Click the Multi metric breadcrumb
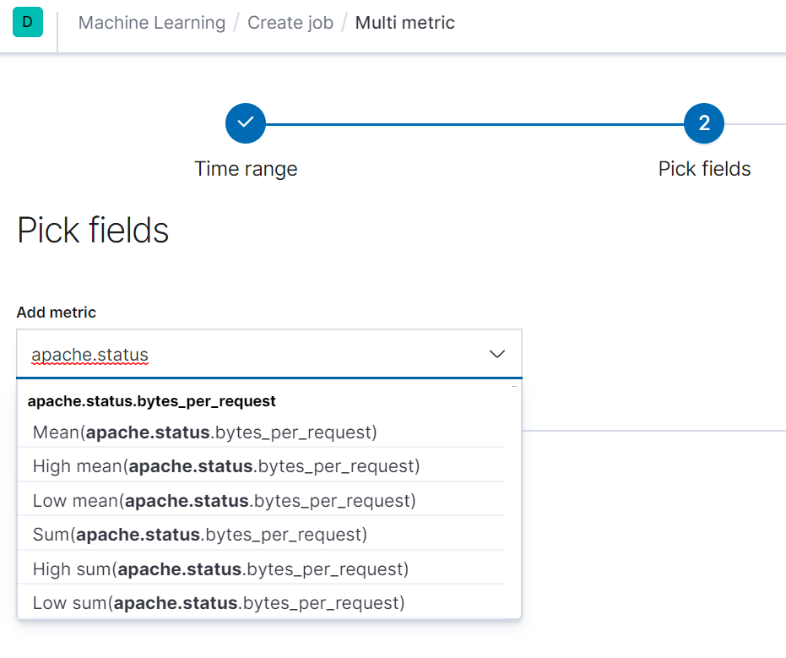This screenshot has height=658, width=786. (405, 23)
